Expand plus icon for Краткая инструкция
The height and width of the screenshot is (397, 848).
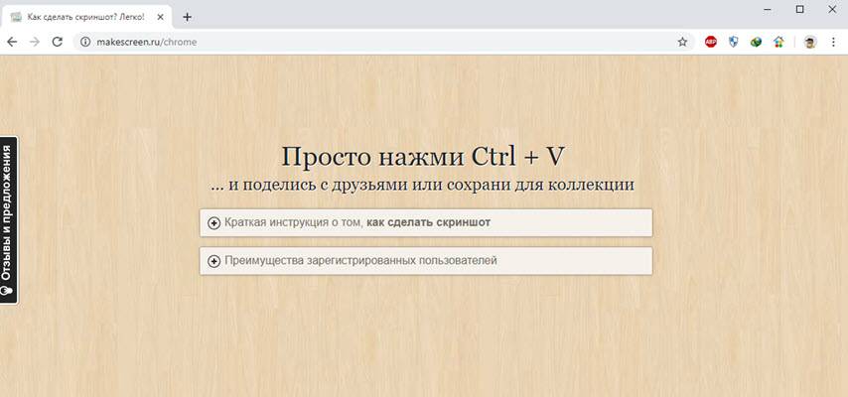pyautogui.click(x=213, y=223)
